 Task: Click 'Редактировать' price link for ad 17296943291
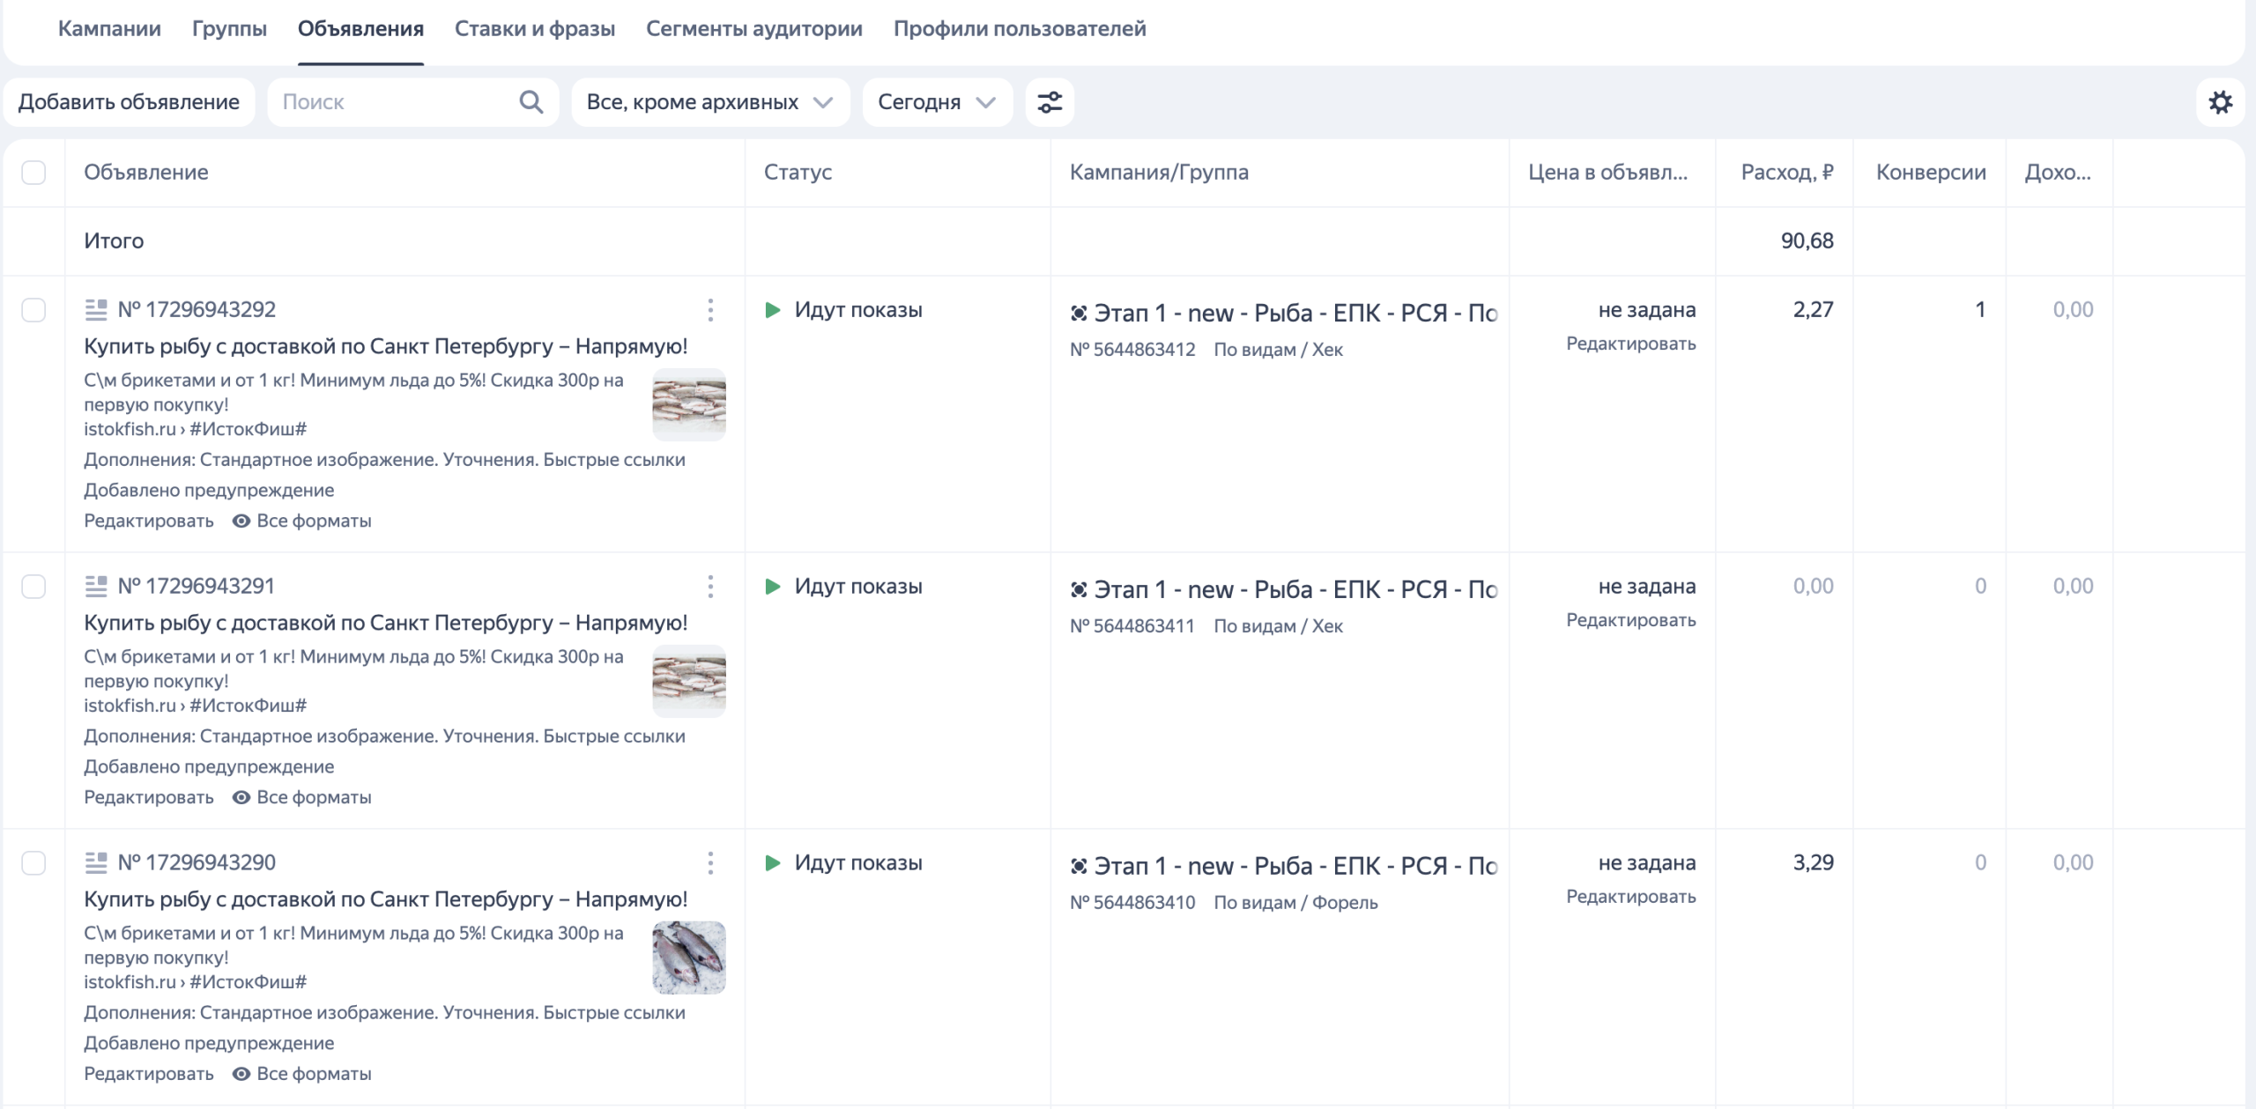(x=1630, y=620)
